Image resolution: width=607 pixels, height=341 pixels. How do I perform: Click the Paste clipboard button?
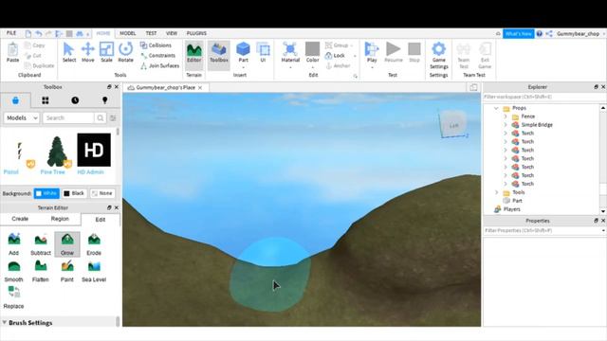click(12, 52)
